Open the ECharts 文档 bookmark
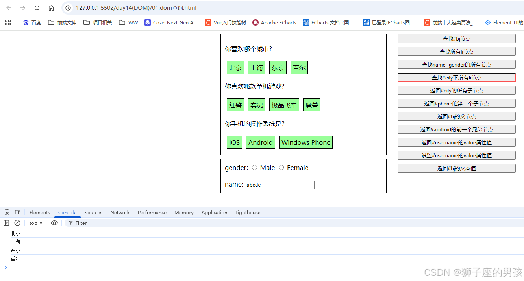The width and height of the screenshot is (524, 281). pyautogui.click(x=328, y=22)
